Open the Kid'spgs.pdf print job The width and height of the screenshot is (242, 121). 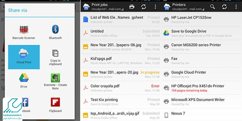coord(121,60)
